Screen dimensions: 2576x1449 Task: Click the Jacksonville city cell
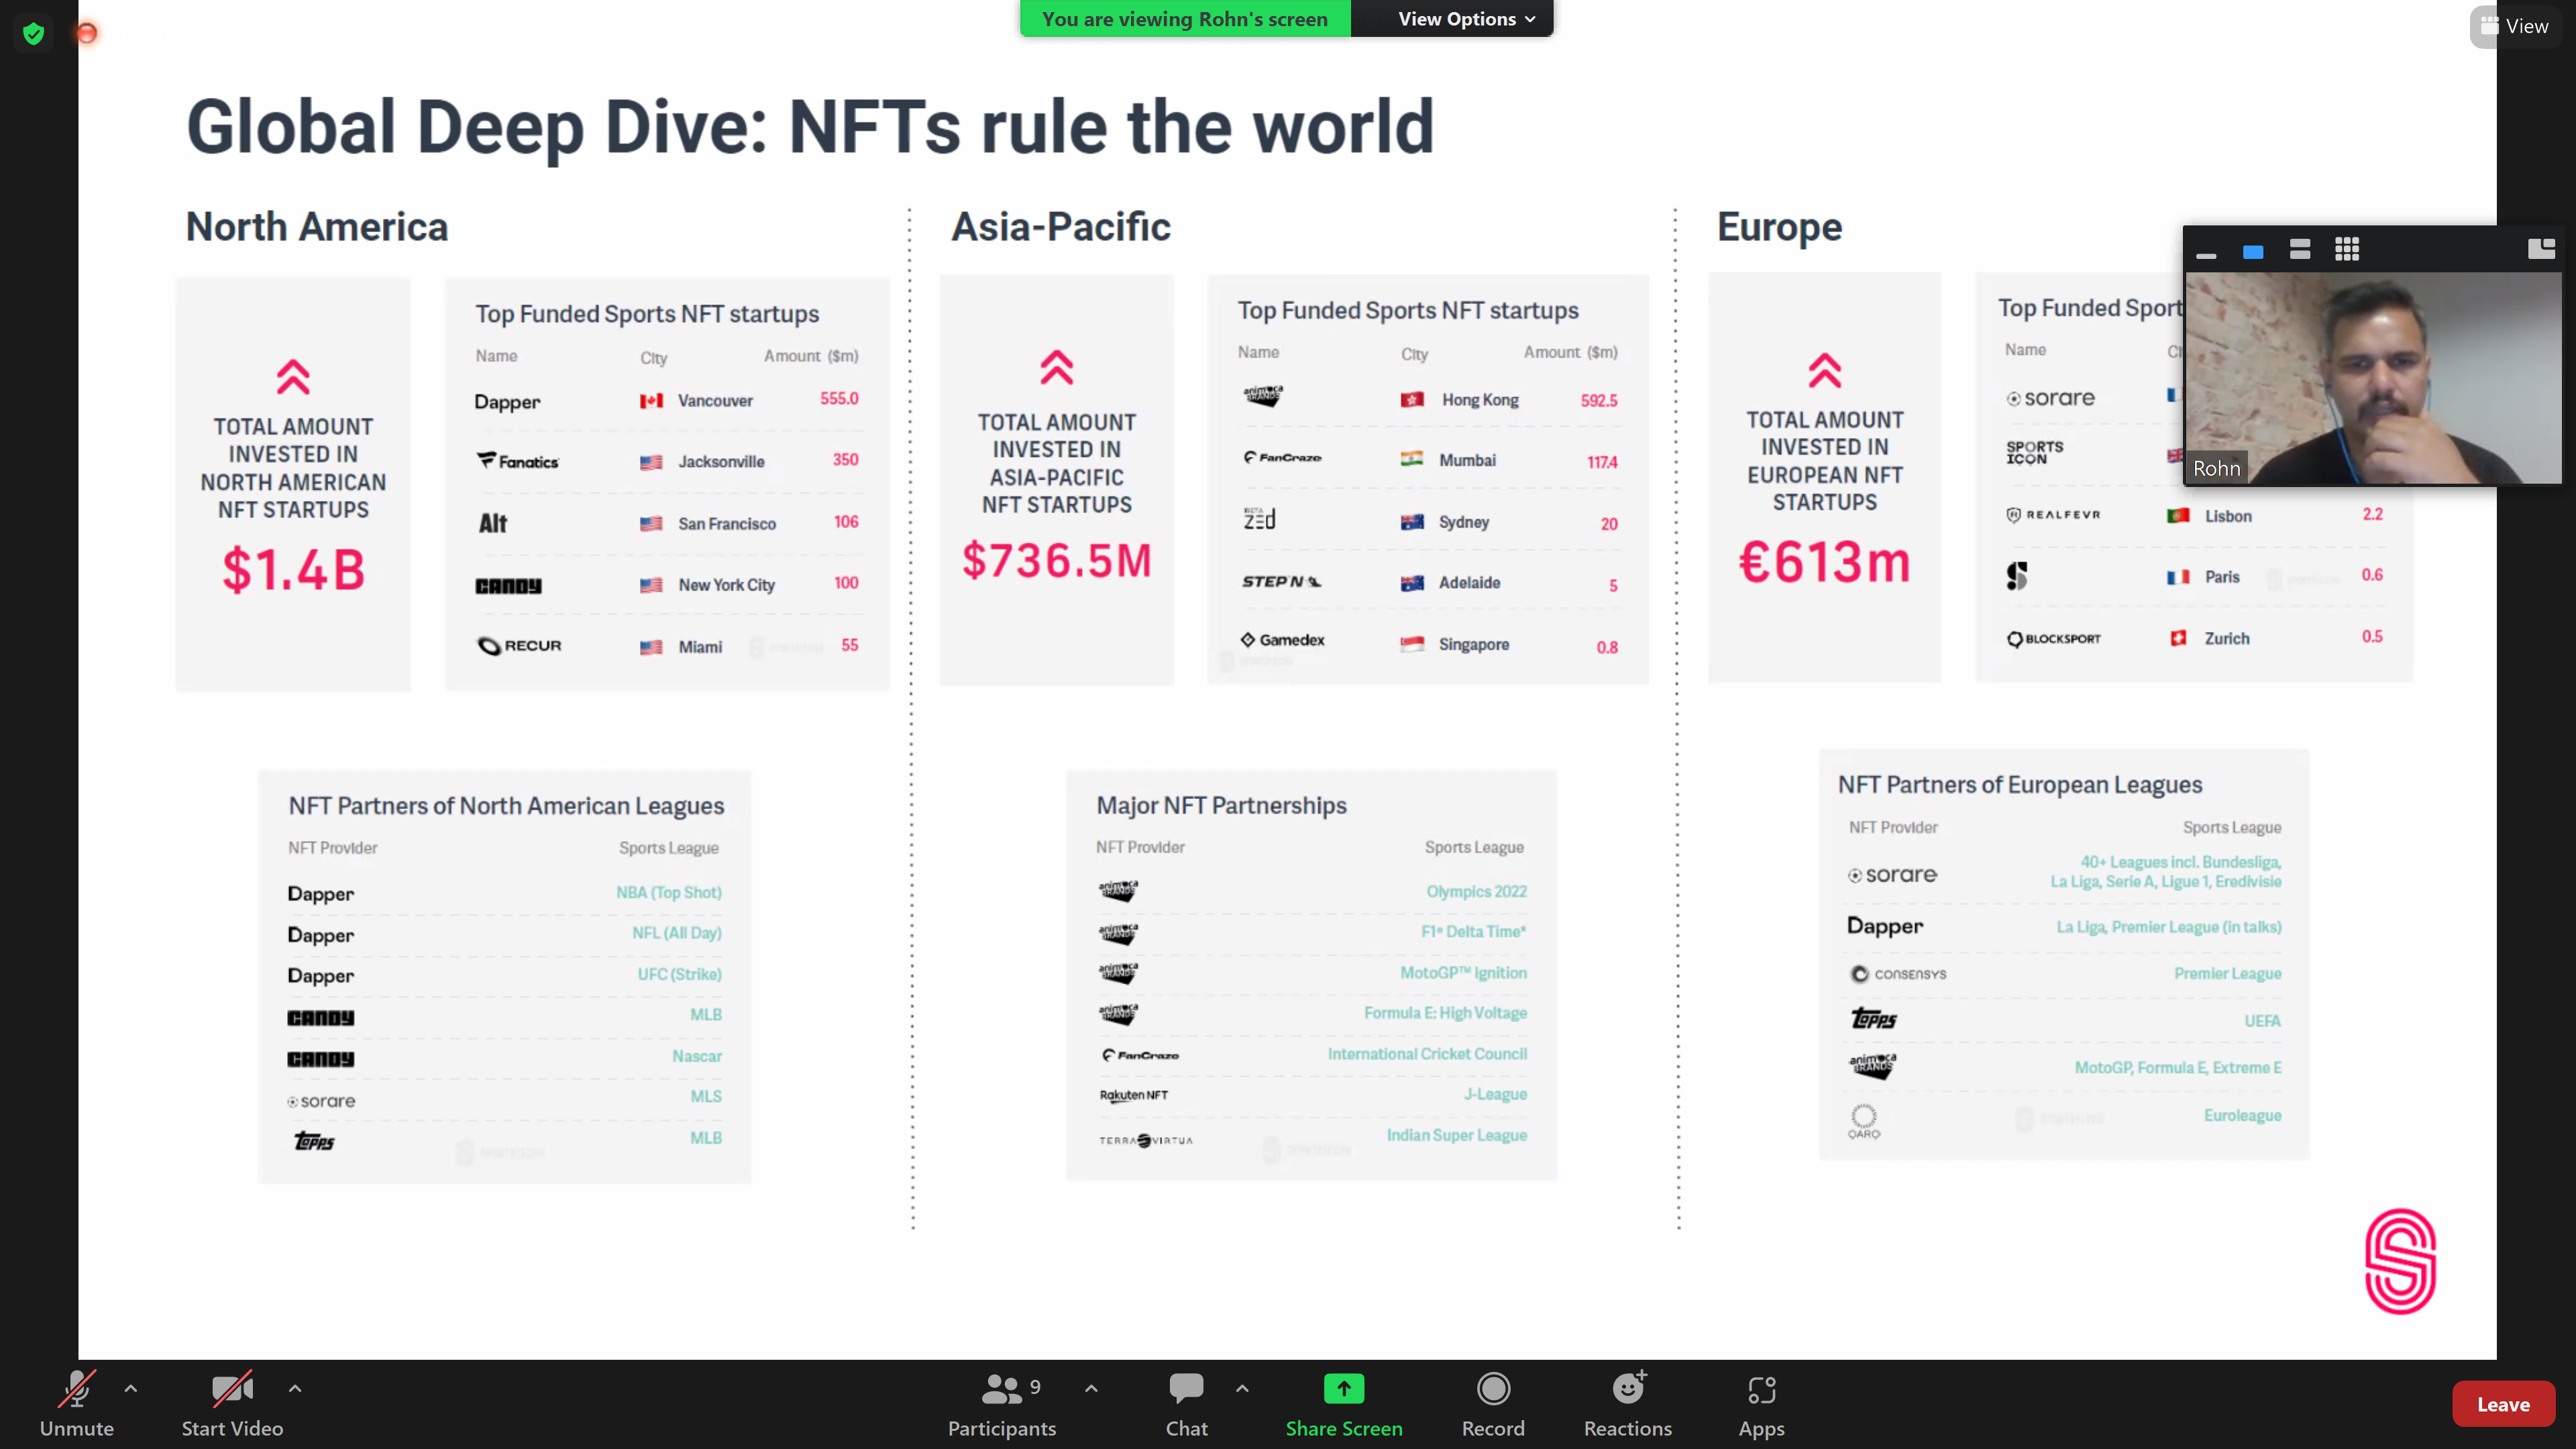point(721,462)
